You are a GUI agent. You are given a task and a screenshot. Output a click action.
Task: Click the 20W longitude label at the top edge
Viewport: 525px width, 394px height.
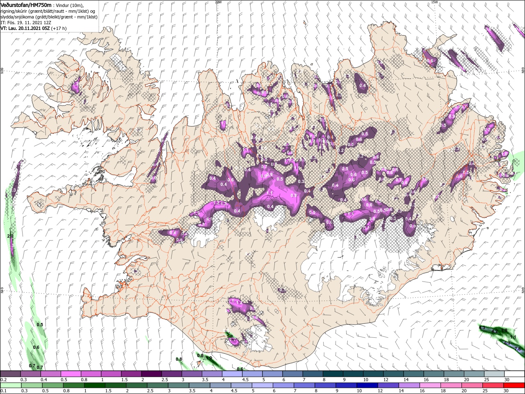coord(218,2)
